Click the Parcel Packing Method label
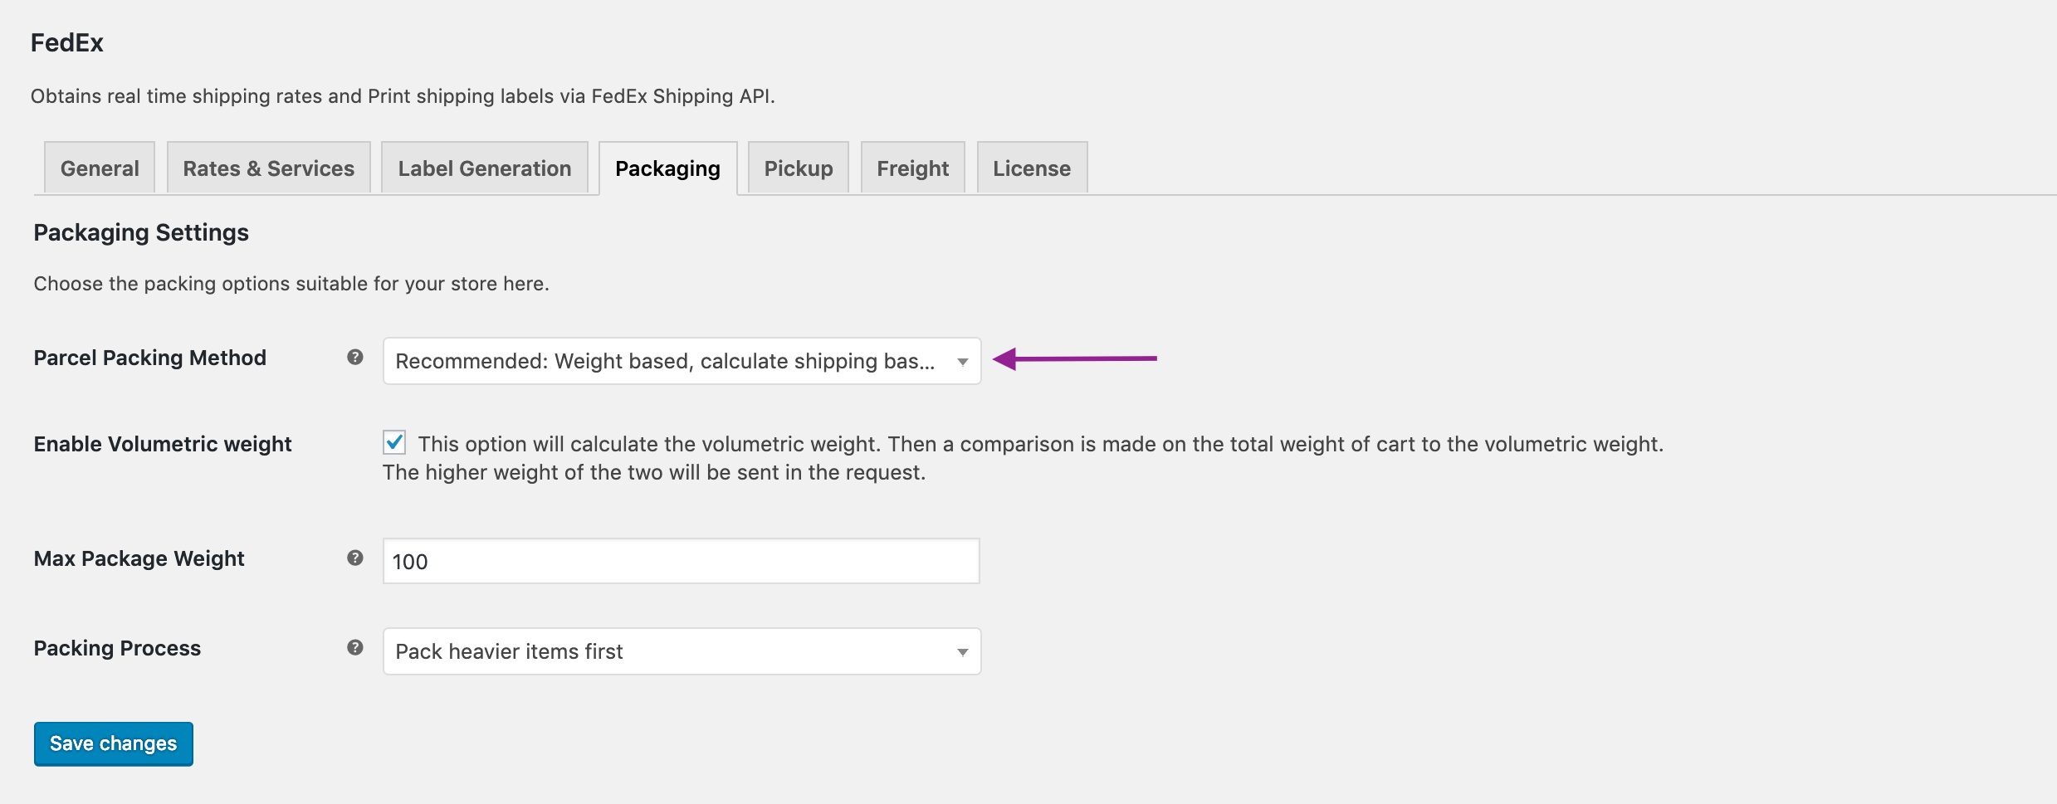The image size is (2057, 804). coord(150,358)
